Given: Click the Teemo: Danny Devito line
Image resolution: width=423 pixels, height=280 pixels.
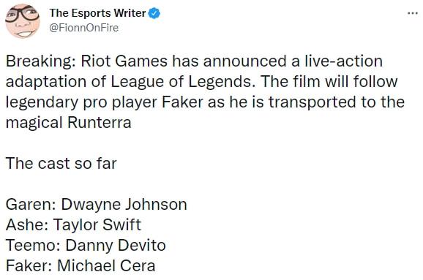Looking at the screenshot, I should 86,246.
